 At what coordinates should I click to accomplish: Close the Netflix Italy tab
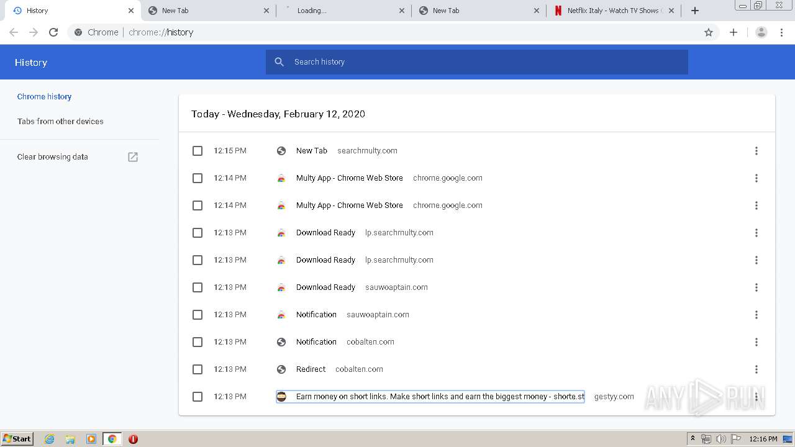click(x=671, y=11)
